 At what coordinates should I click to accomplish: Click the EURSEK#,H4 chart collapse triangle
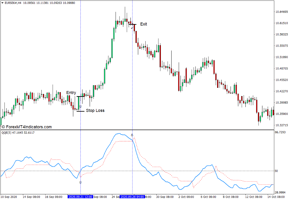[2, 2]
